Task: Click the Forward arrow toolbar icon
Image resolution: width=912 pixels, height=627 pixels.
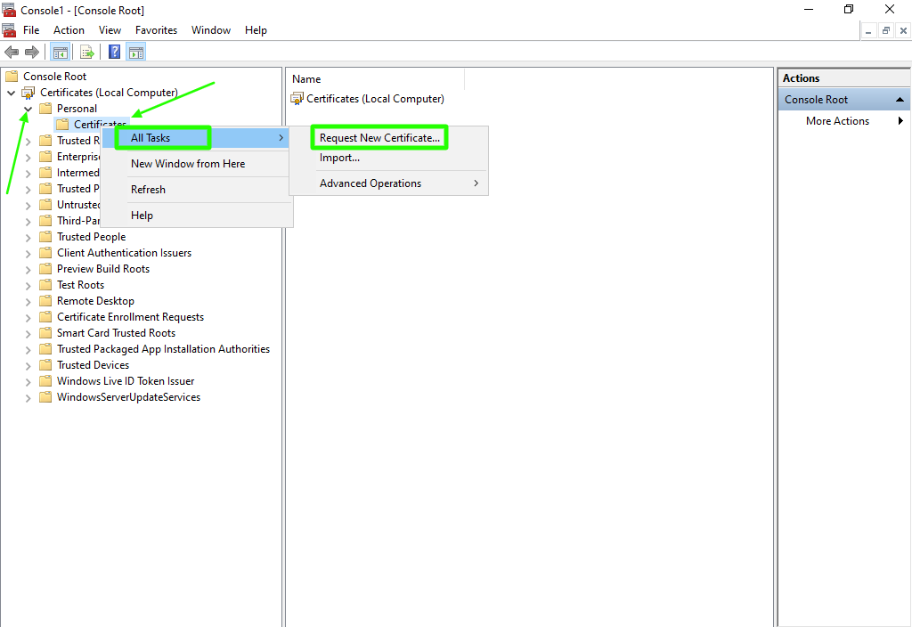Action: (32, 52)
